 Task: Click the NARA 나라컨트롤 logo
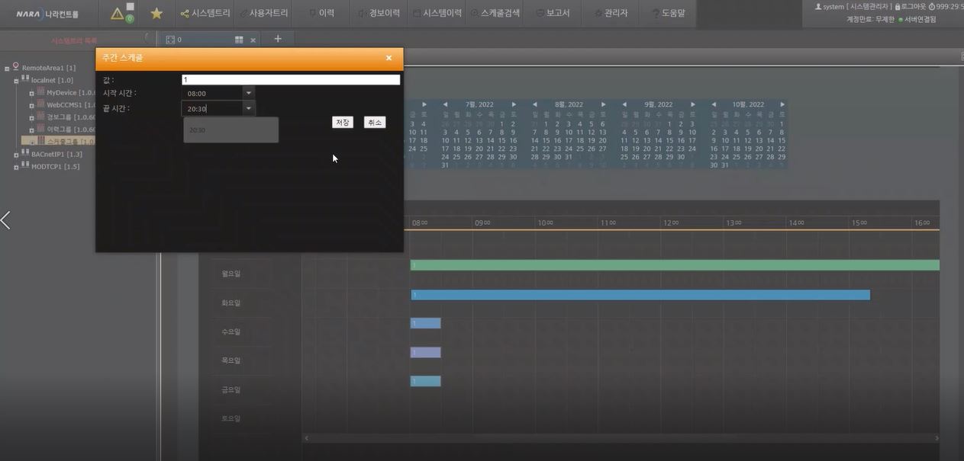(x=47, y=14)
